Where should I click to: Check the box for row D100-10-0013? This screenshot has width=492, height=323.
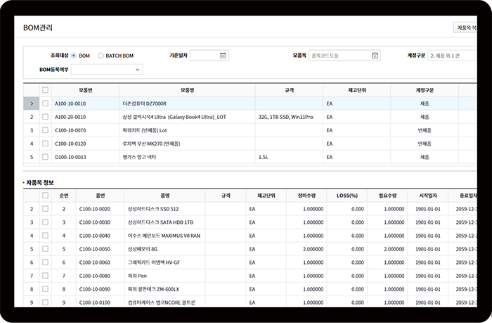pyautogui.click(x=45, y=157)
